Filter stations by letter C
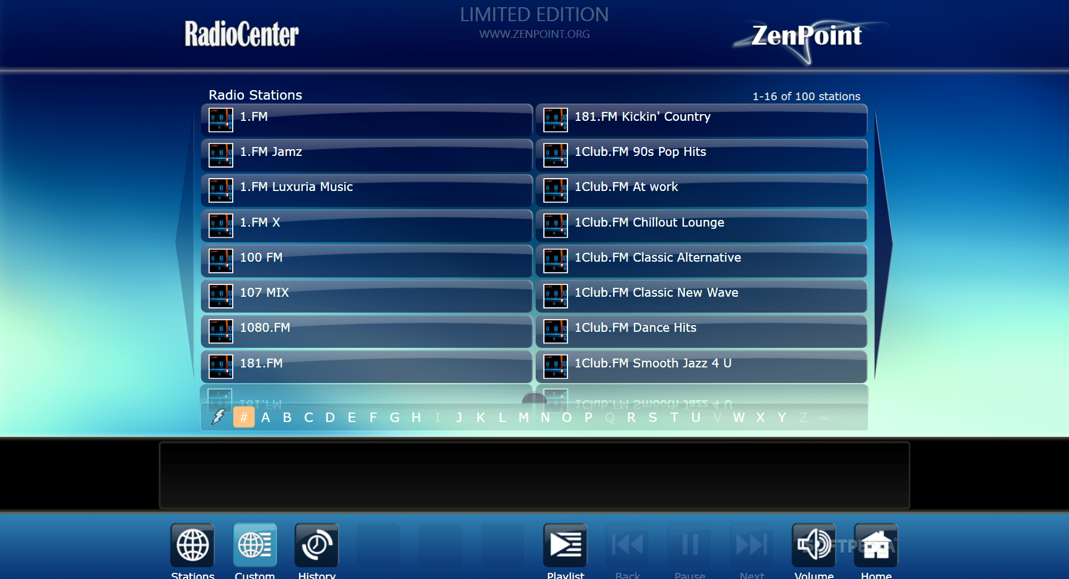Viewport: 1069px width, 579px height. coord(308,418)
